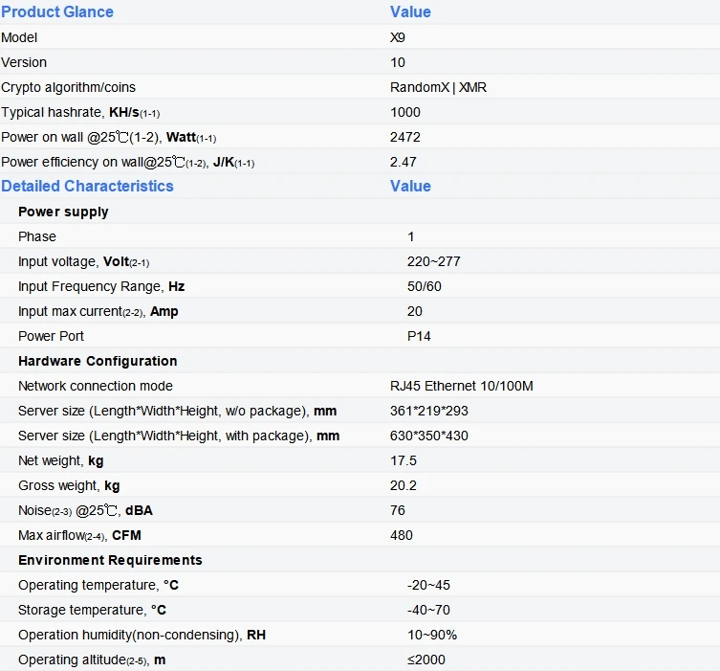Screen dimensions: 720x671
Task: Click the 'Phase' row label
Action: point(37,236)
